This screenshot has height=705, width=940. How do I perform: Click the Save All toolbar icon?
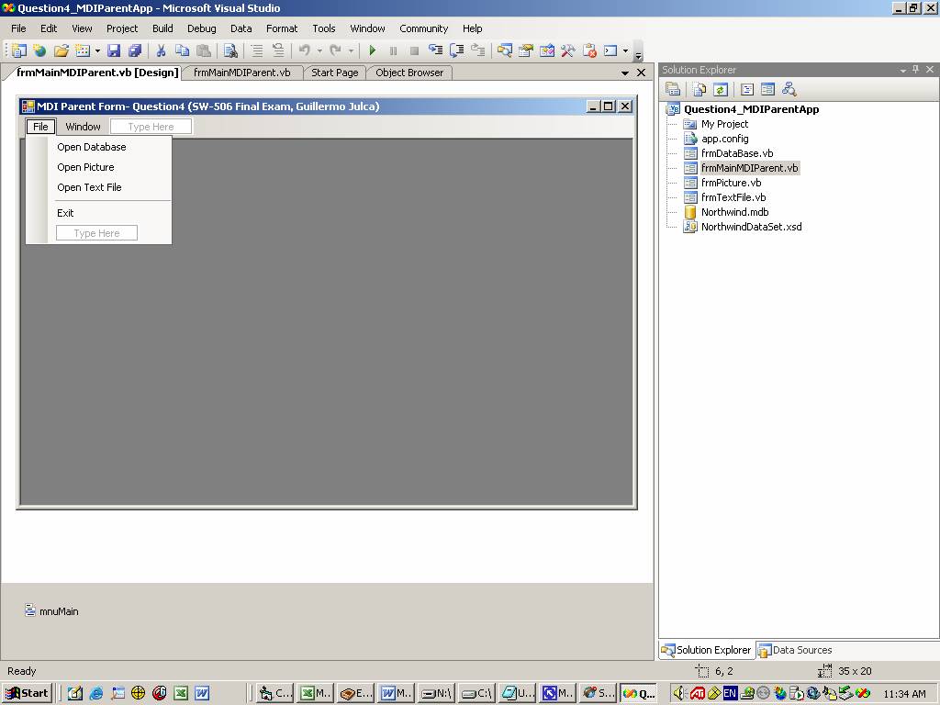pos(135,51)
